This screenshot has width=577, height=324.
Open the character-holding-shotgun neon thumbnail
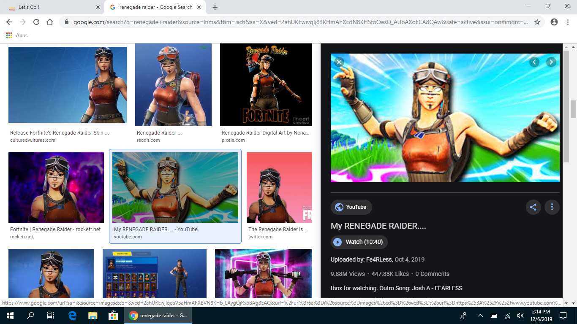pos(264,273)
